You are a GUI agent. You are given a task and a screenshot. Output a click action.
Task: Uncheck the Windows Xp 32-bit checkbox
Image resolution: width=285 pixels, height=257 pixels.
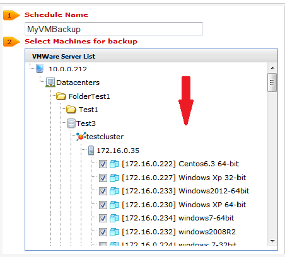[103, 178]
